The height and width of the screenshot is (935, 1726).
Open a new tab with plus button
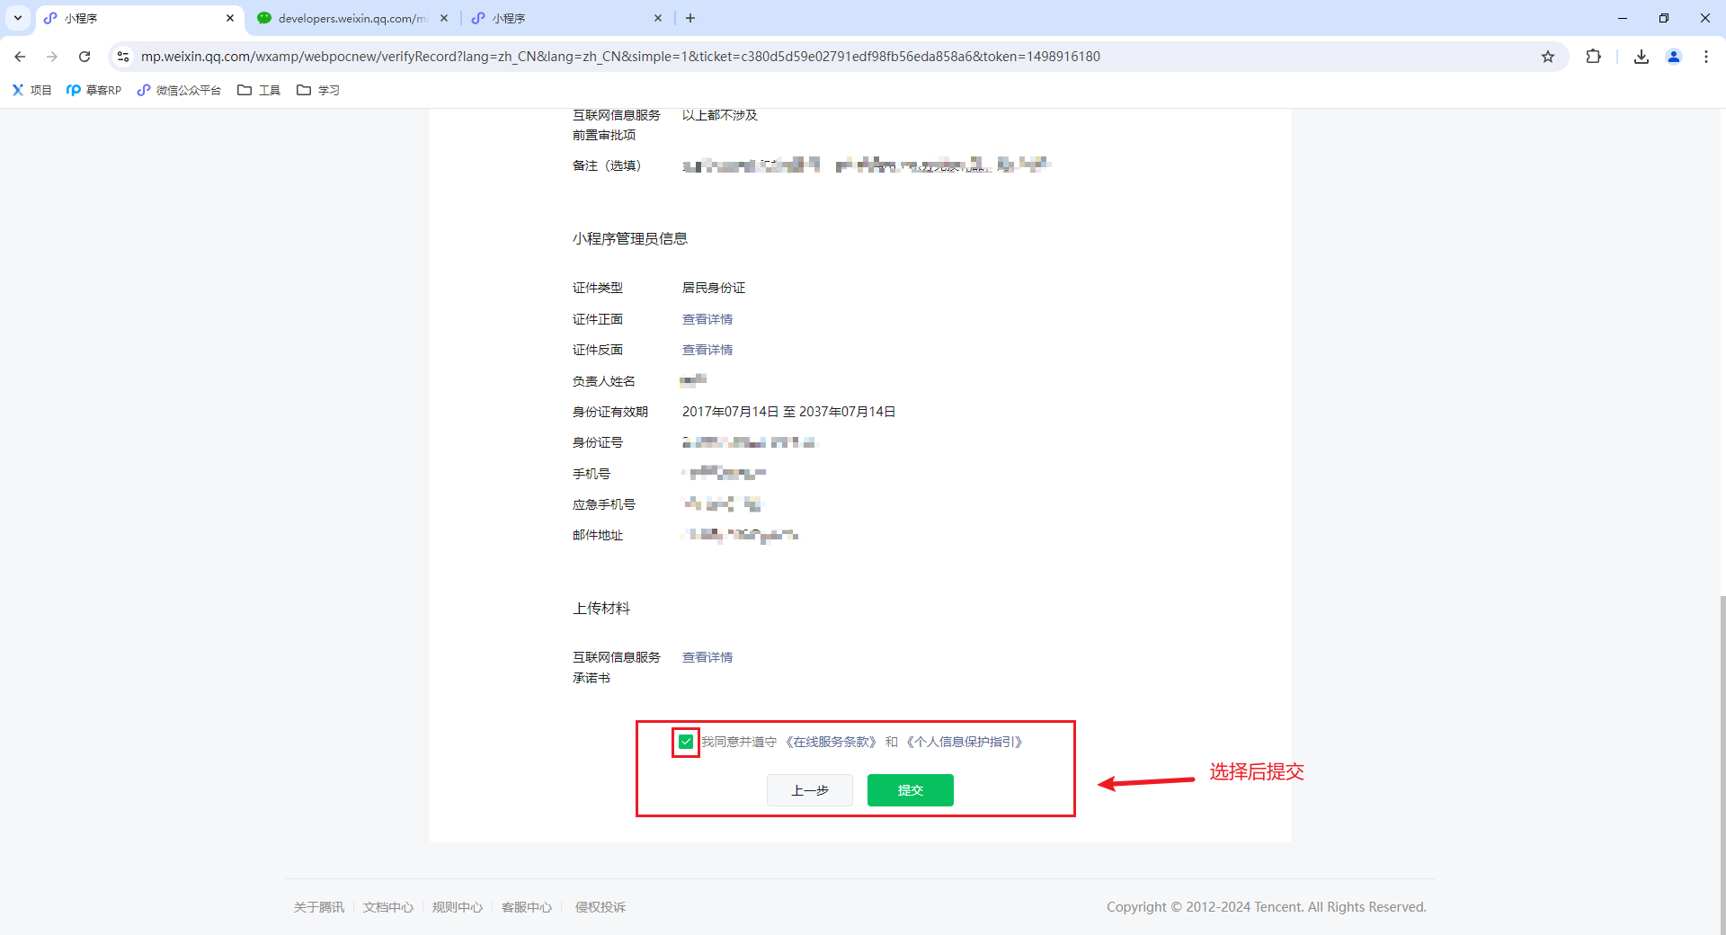[690, 18]
